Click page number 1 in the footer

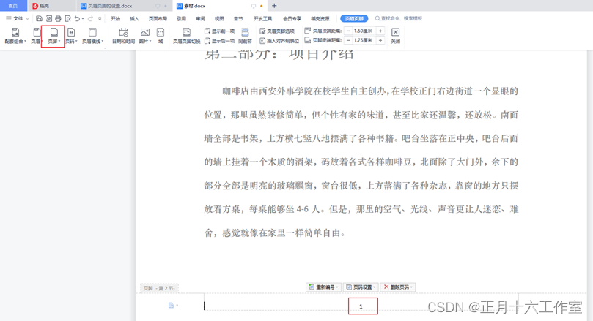(361, 306)
